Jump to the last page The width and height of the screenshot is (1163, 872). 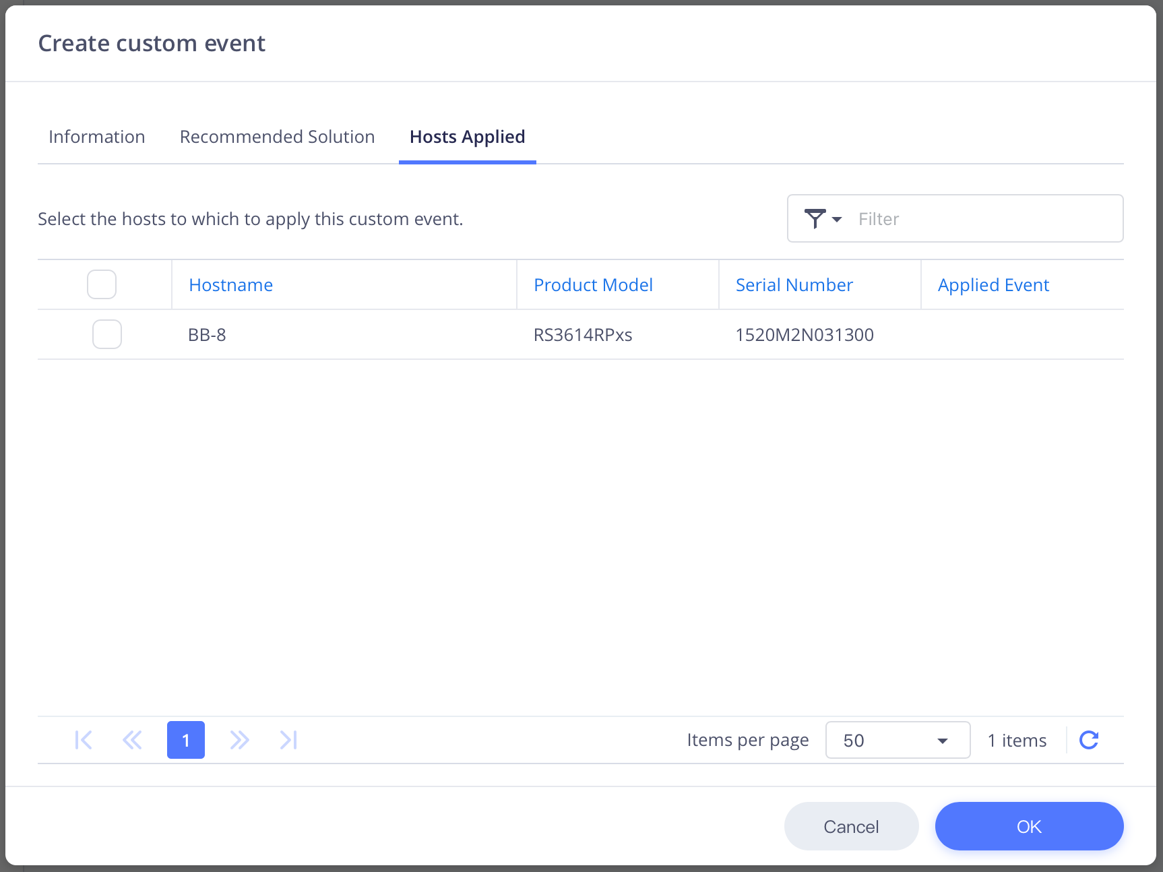pyautogui.click(x=288, y=740)
